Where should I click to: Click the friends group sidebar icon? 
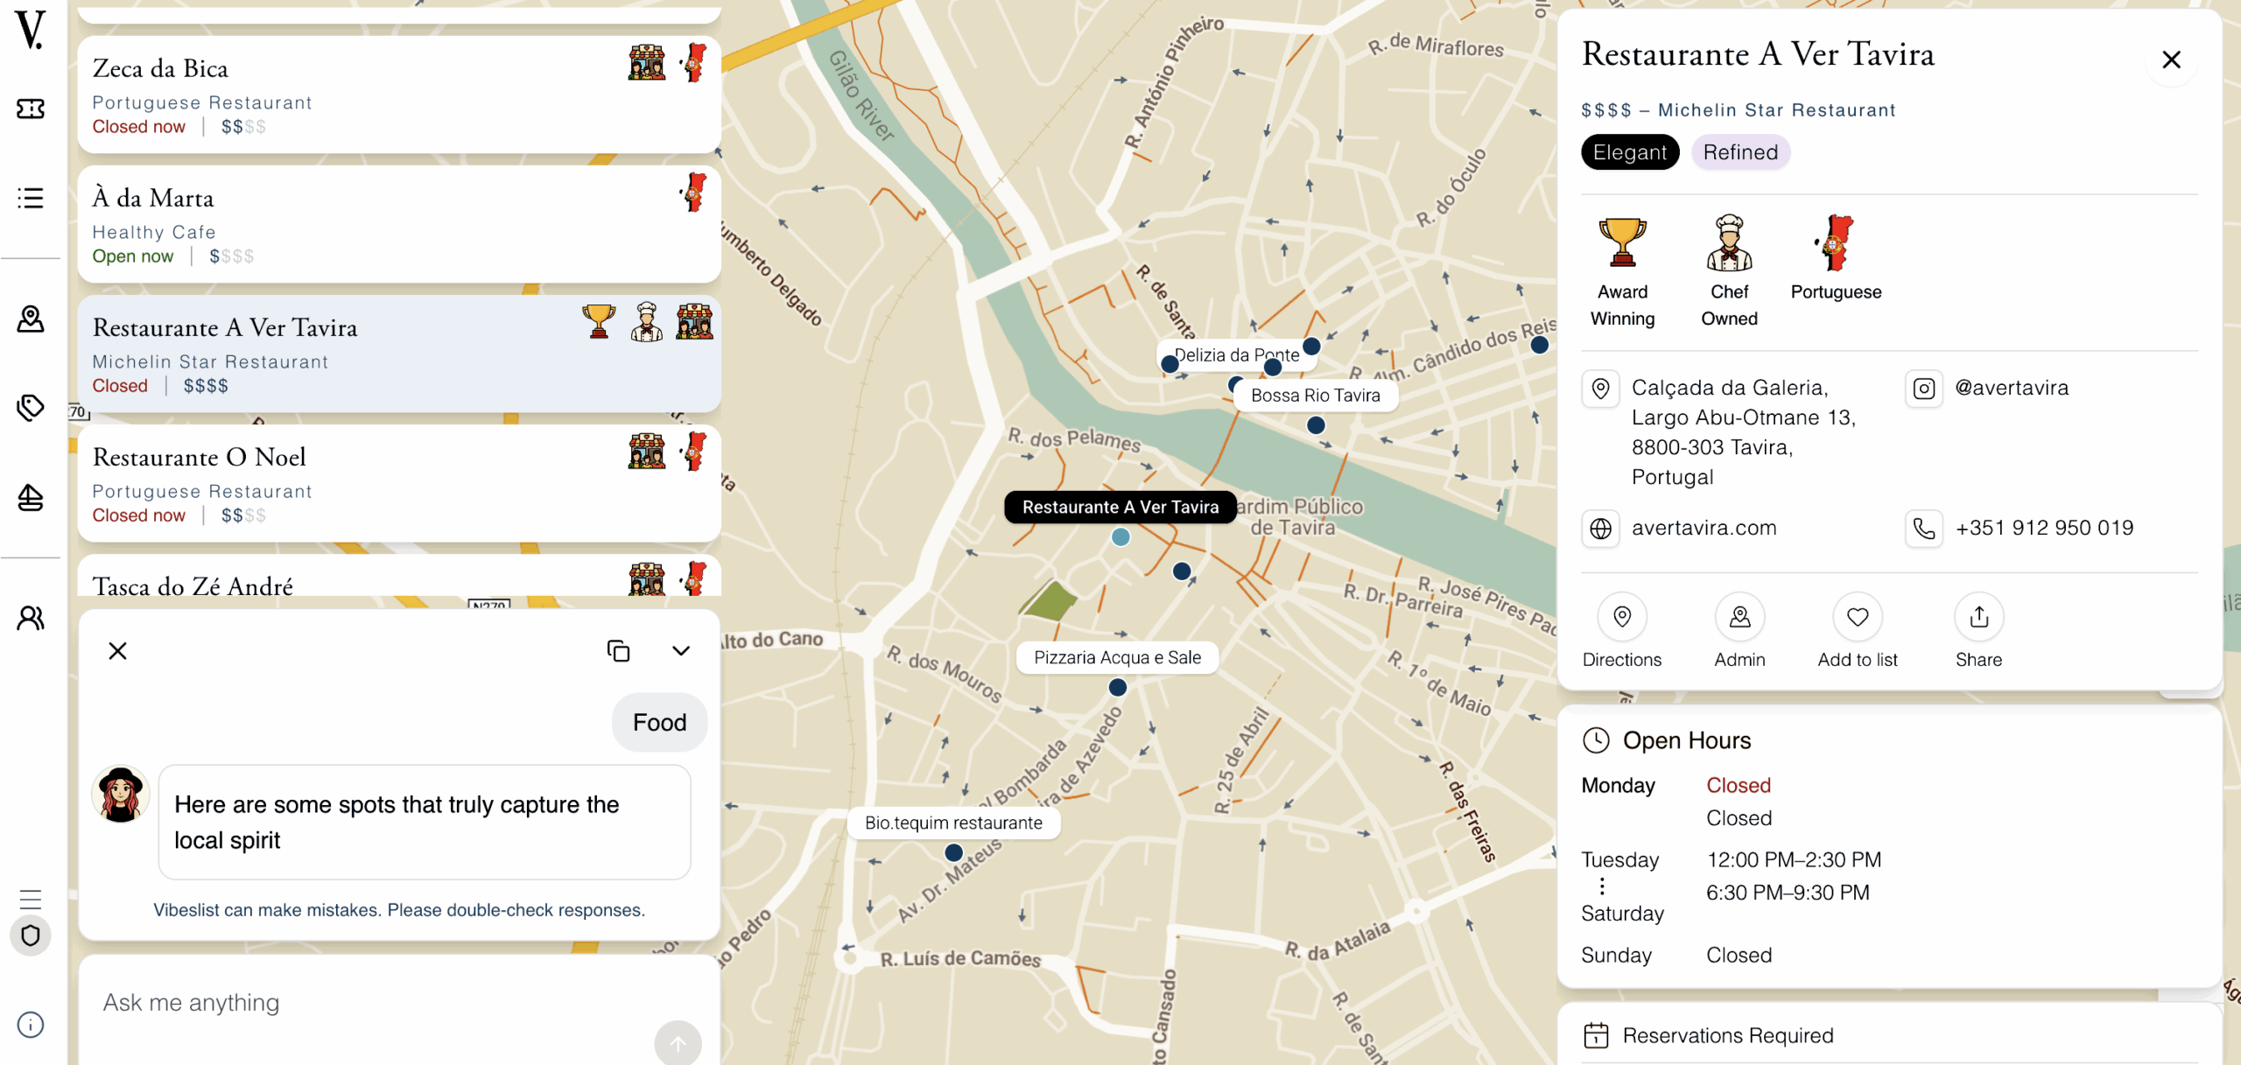pos(31,619)
